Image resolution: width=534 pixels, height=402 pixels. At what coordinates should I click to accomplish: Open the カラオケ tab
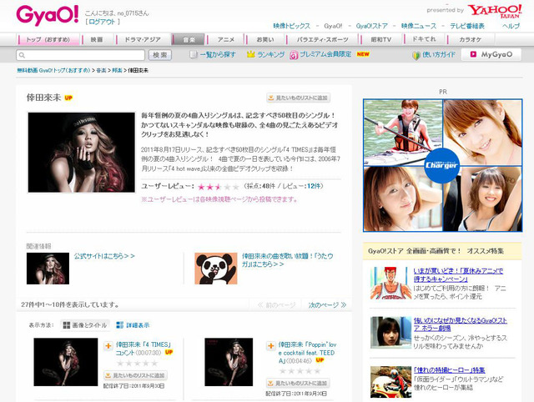point(471,40)
